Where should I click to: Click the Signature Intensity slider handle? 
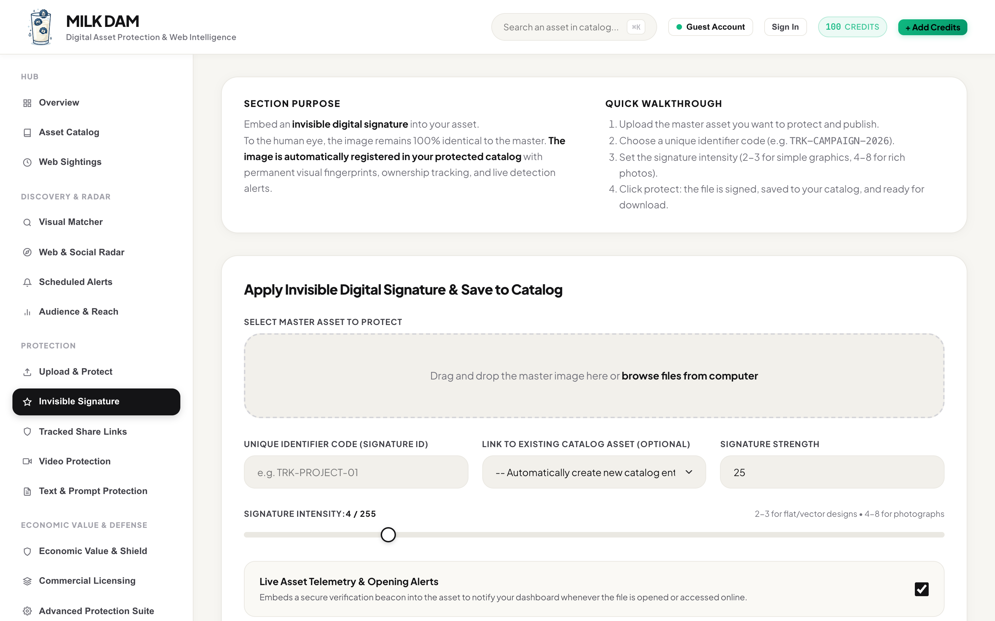tap(388, 535)
